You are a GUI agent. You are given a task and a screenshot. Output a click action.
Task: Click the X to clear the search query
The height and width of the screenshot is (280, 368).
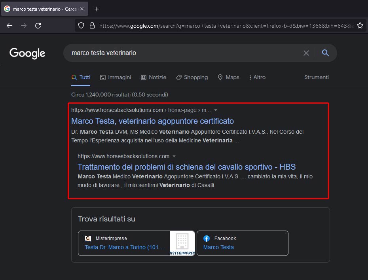tap(306, 53)
